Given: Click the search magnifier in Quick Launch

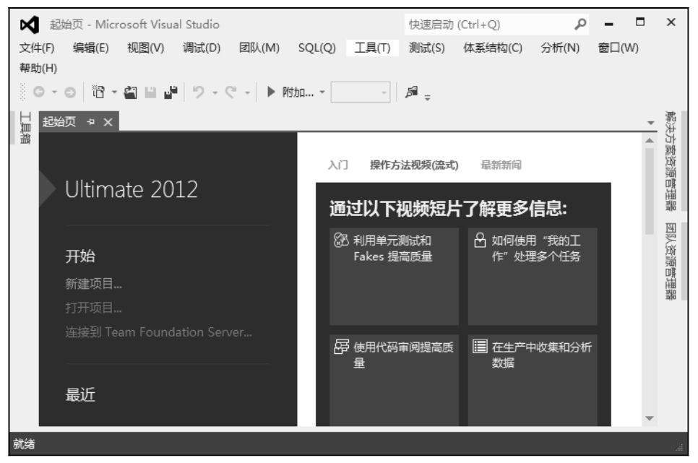Looking at the screenshot, I should pyautogui.click(x=580, y=24).
